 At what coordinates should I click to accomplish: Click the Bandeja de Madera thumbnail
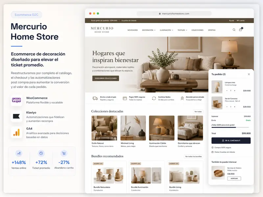click(x=218, y=173)
